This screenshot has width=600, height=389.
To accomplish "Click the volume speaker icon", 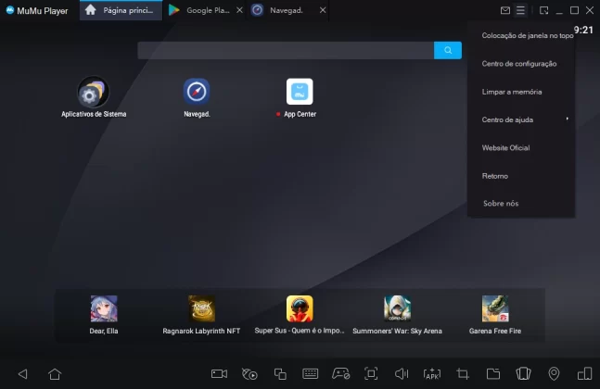I will (x=402, y=373).
